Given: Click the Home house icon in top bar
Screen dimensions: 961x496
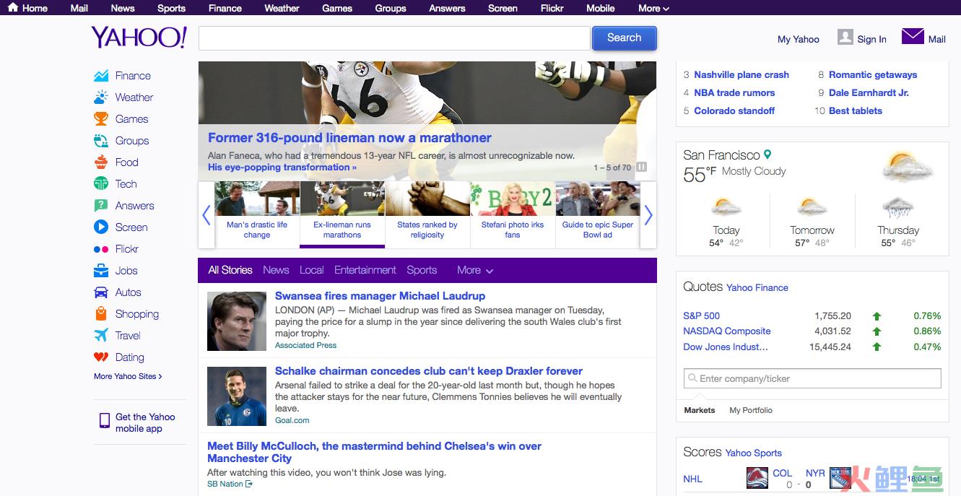Looking at the screenshot, I should 13,8.
